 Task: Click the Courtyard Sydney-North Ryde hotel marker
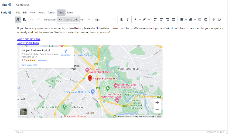coord(87,70)
